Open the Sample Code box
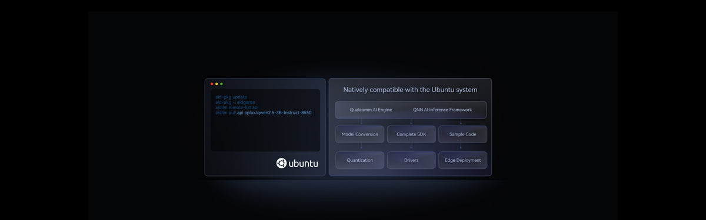Screen dimensions: 706x220 coord(462,134)
